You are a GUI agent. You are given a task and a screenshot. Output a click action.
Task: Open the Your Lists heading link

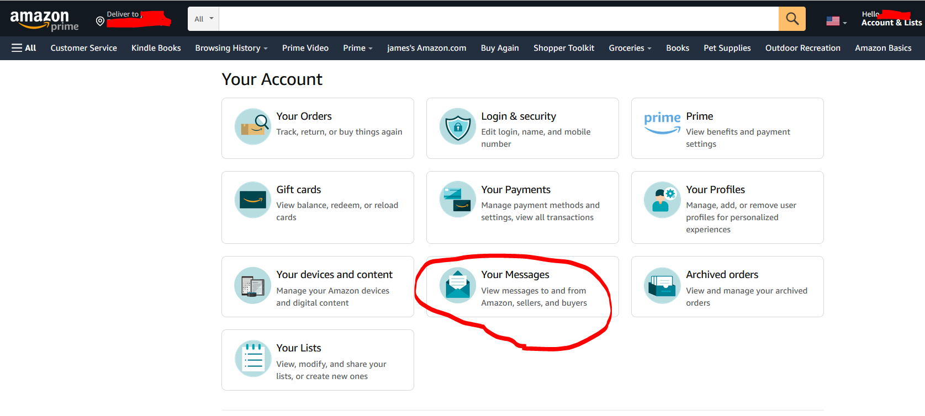point(298,348)
